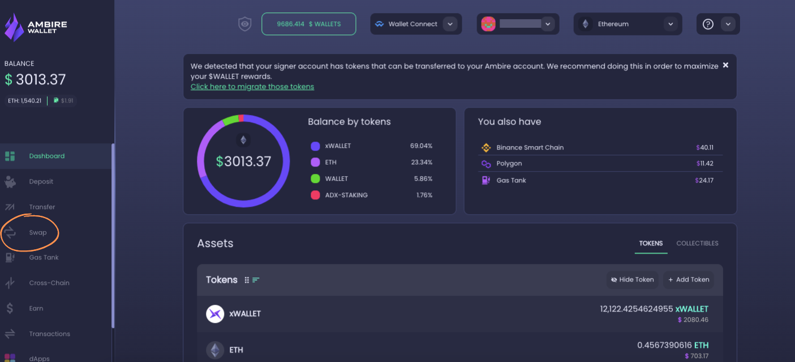Dismiss the token migration notice
795x362 pixels.
click(725, 65)
